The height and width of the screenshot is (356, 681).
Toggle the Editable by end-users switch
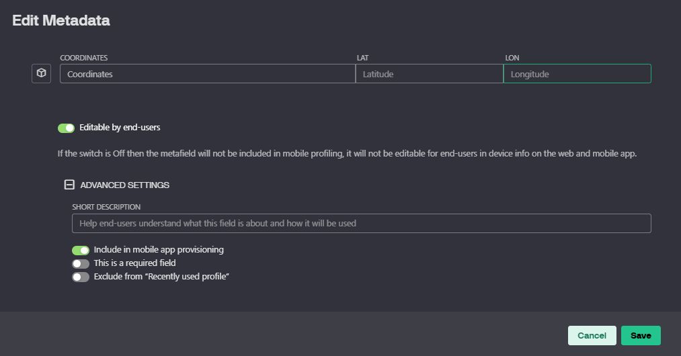click(x=66, y=128)
